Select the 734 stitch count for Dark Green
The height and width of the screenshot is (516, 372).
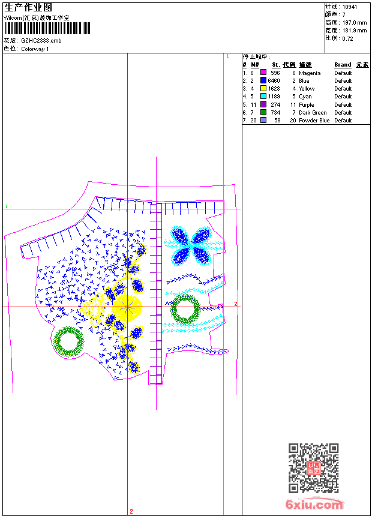(275, 113)
